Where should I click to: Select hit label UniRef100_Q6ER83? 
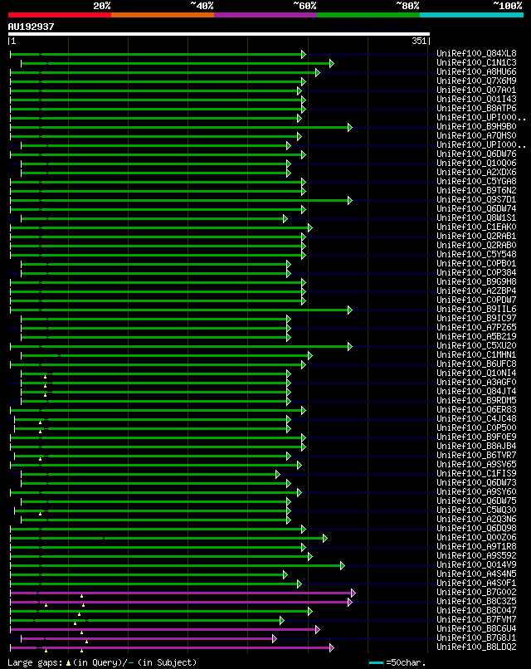coord(476,409)
